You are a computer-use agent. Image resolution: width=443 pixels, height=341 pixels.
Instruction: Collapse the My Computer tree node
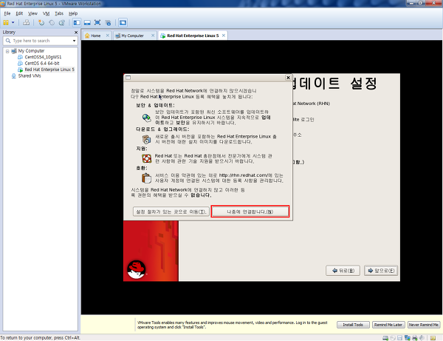7,51
